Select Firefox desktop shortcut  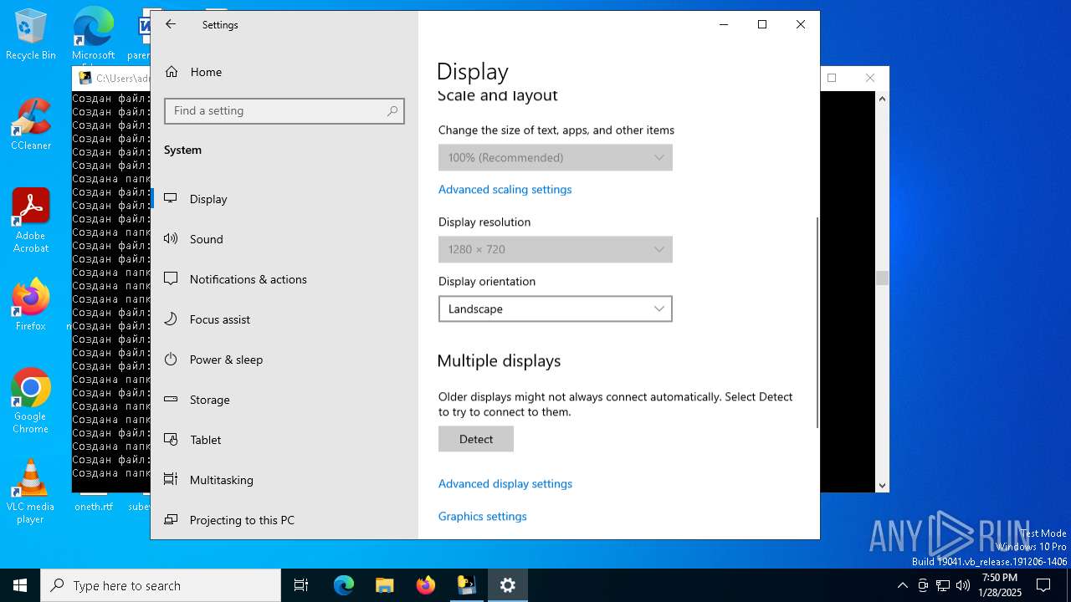click(x=31, y=305)
